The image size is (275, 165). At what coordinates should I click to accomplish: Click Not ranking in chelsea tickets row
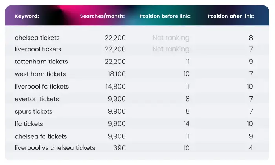(x=171, y=38)
